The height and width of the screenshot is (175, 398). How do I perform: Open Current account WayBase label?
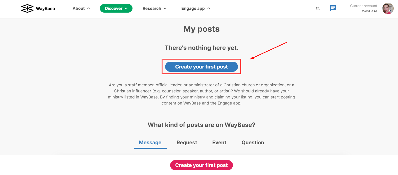(364, 8)
